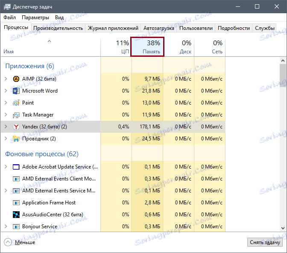Image resolution: width=287 pixels, height=253 pixels.
Task: Click the Проводник folder icon
Action: pos(16,139)
